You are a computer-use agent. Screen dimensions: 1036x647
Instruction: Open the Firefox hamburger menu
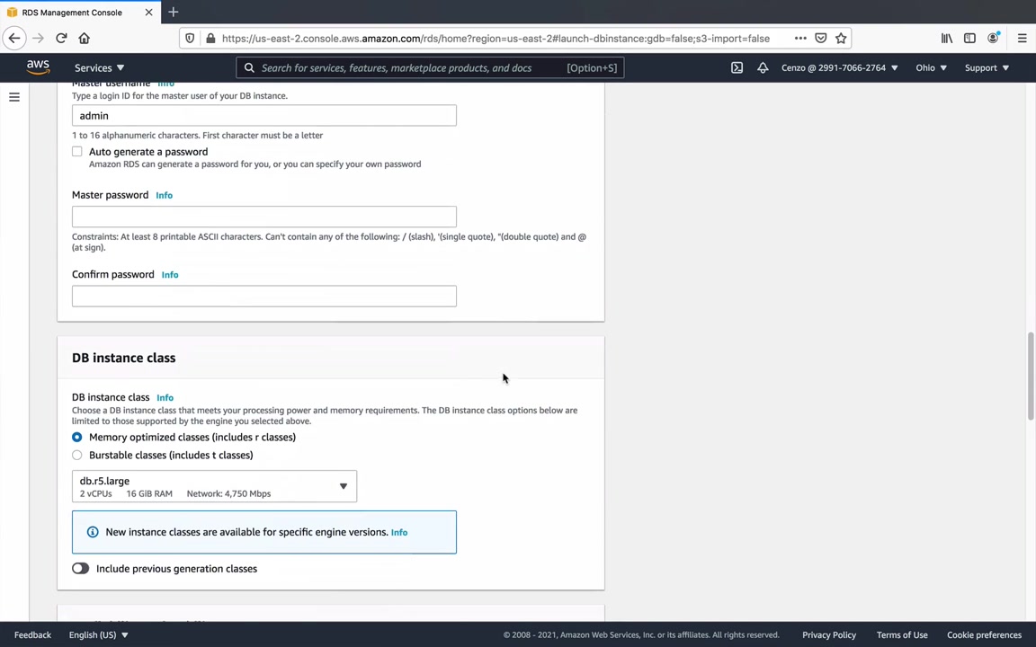[x=1023, y=39]
